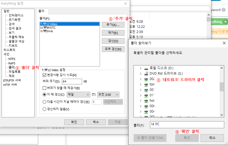Click the folder tree scrollbar thumb

tap(222, 87)
